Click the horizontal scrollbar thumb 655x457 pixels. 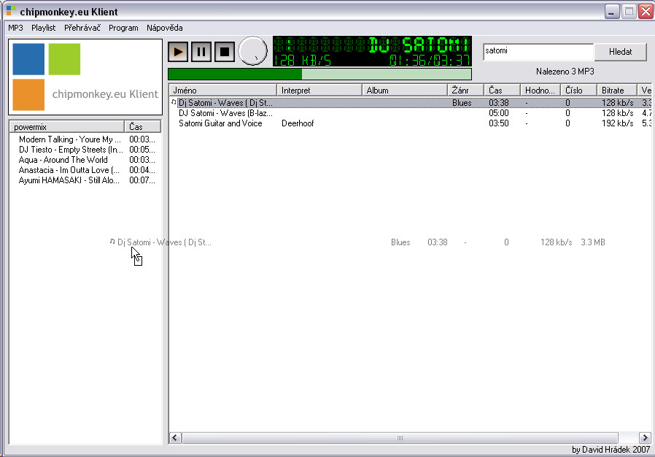pyautogui.click(x=400, y=438)
